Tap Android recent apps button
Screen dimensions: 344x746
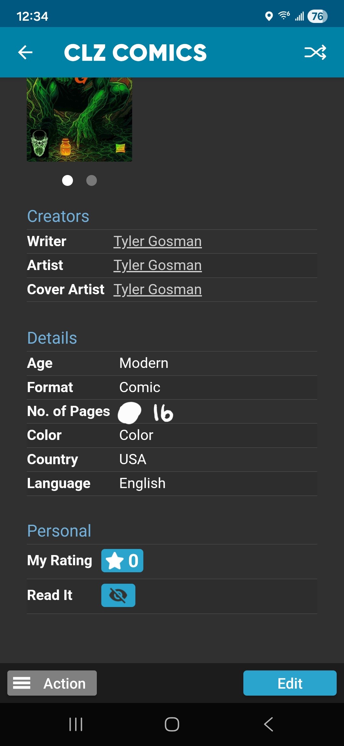coord(76,724)
